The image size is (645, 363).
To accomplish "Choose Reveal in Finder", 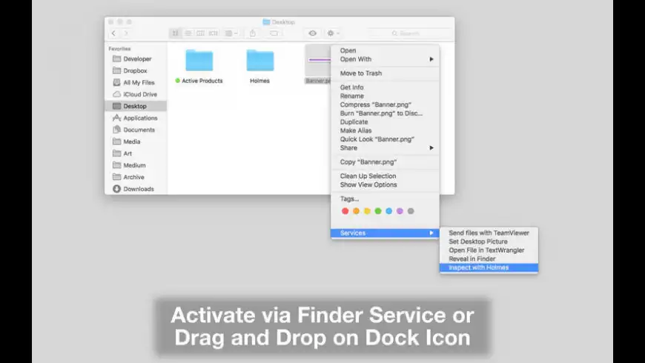I will pos(489,259).
